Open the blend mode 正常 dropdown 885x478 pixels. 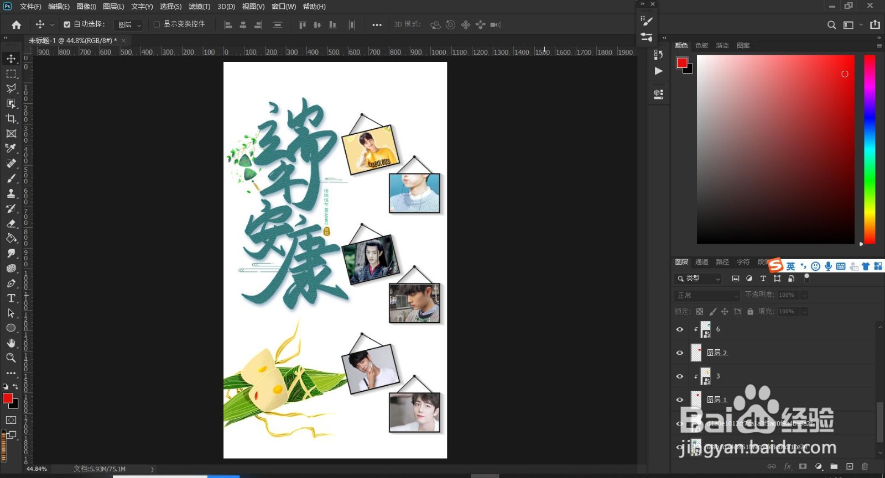pos(707,296)
